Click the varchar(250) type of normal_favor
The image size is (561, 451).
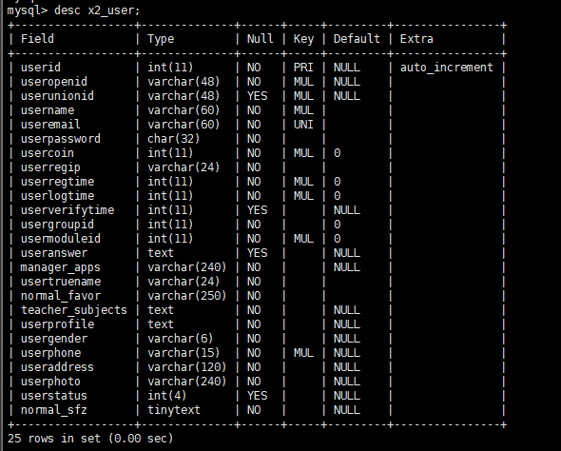pyautogui.click(x=186, y=296)
